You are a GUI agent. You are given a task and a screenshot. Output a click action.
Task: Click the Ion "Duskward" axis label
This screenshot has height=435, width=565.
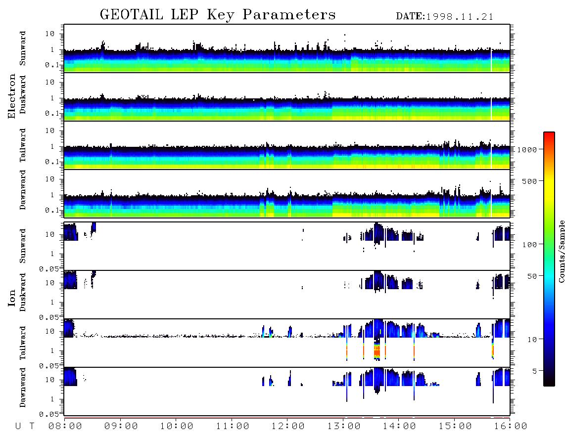(23, 292)
